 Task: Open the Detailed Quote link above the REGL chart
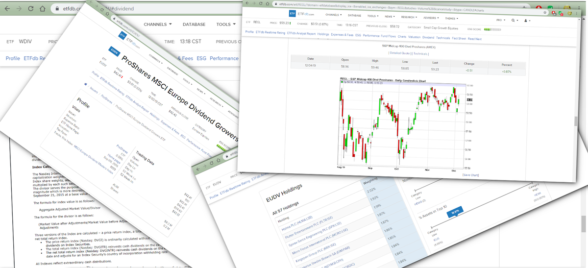pos(400,53)
